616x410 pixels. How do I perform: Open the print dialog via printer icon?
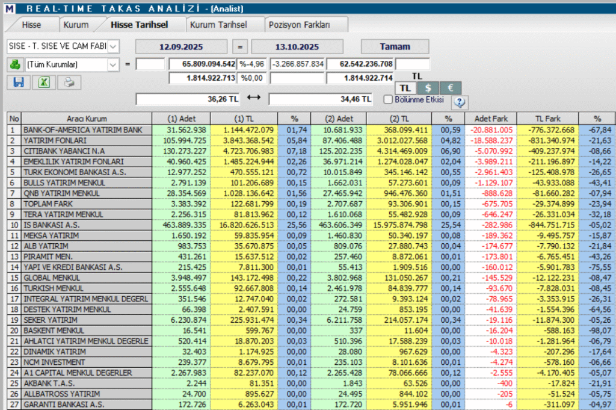pos(69,82)
